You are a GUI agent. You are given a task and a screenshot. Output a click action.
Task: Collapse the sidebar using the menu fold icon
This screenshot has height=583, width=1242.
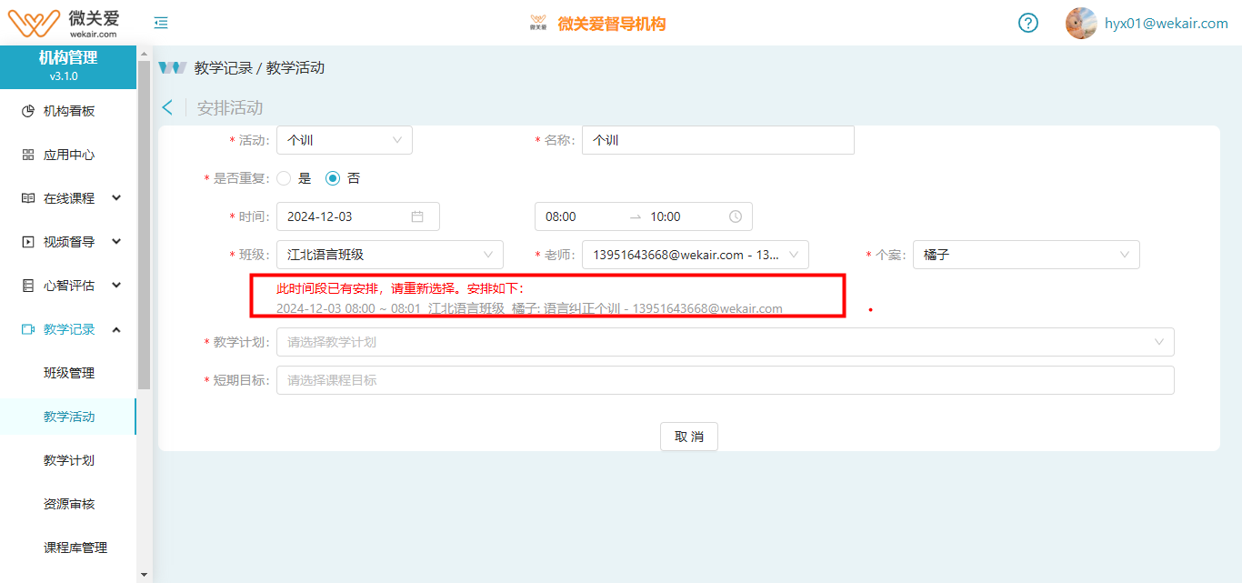point(161,24)
